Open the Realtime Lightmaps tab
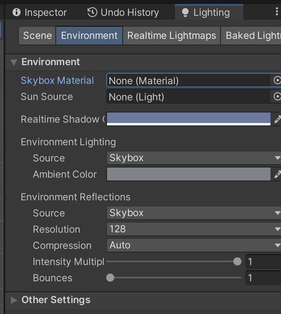The width and height of the screenshot is (281, 314). click(172, 36)
